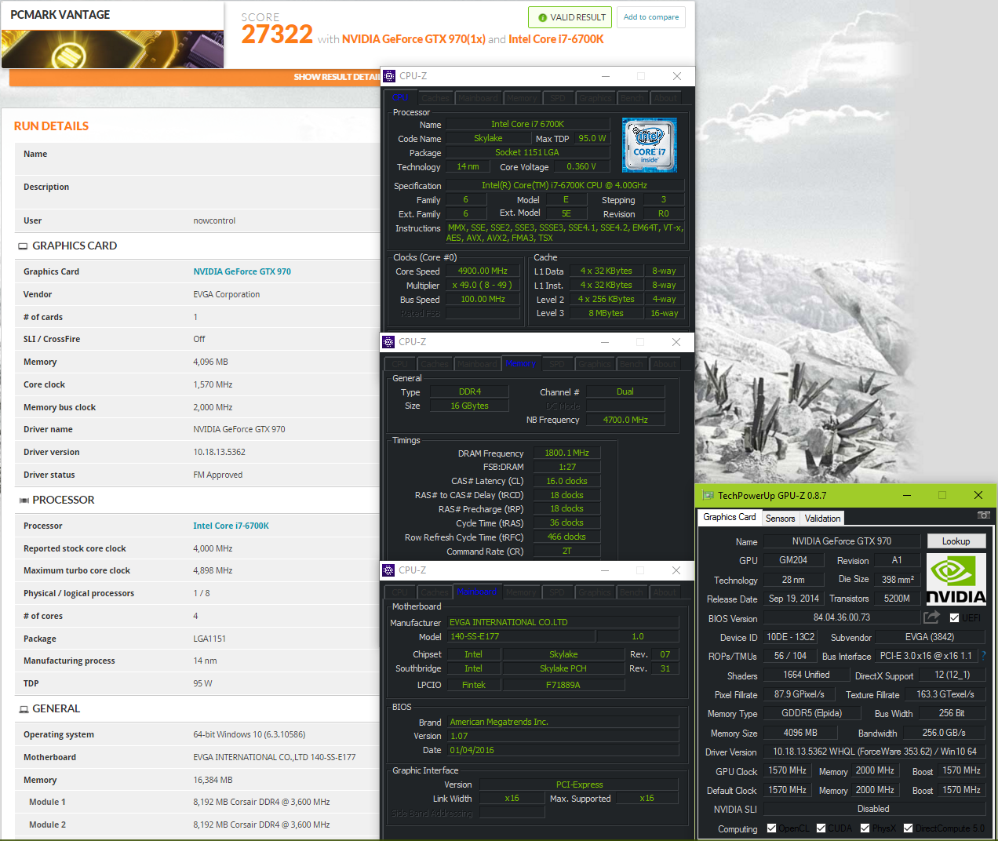Click Module 1 memory value Corsair DDR4
Screen dimensions: 998x841
coord(261,802)
